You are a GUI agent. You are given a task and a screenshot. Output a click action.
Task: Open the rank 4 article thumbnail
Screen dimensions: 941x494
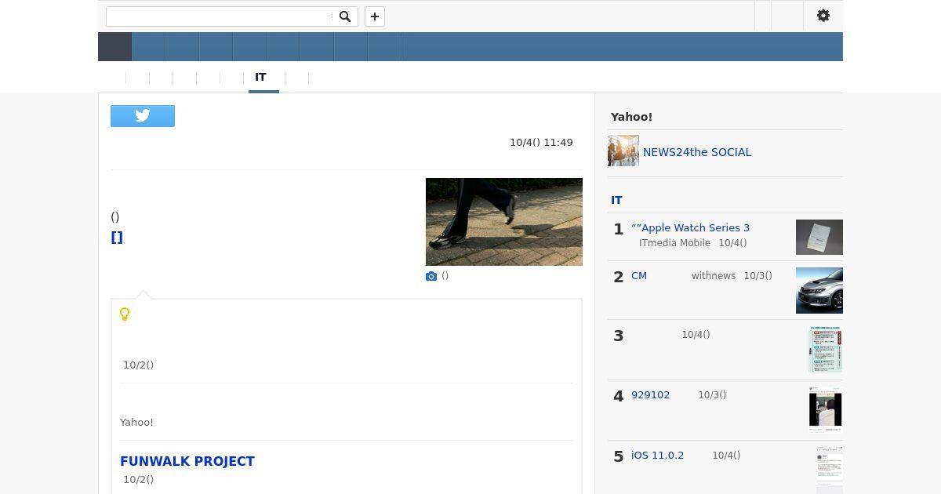point(826,409)
